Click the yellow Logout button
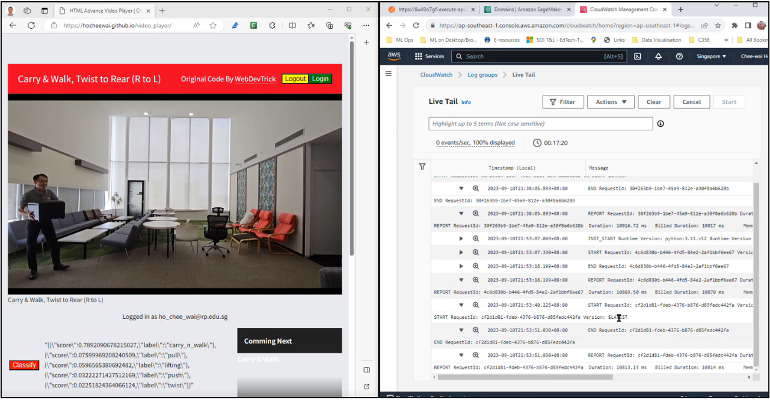The height and width of the screenshot is (400, 770). tap(295, 79)
